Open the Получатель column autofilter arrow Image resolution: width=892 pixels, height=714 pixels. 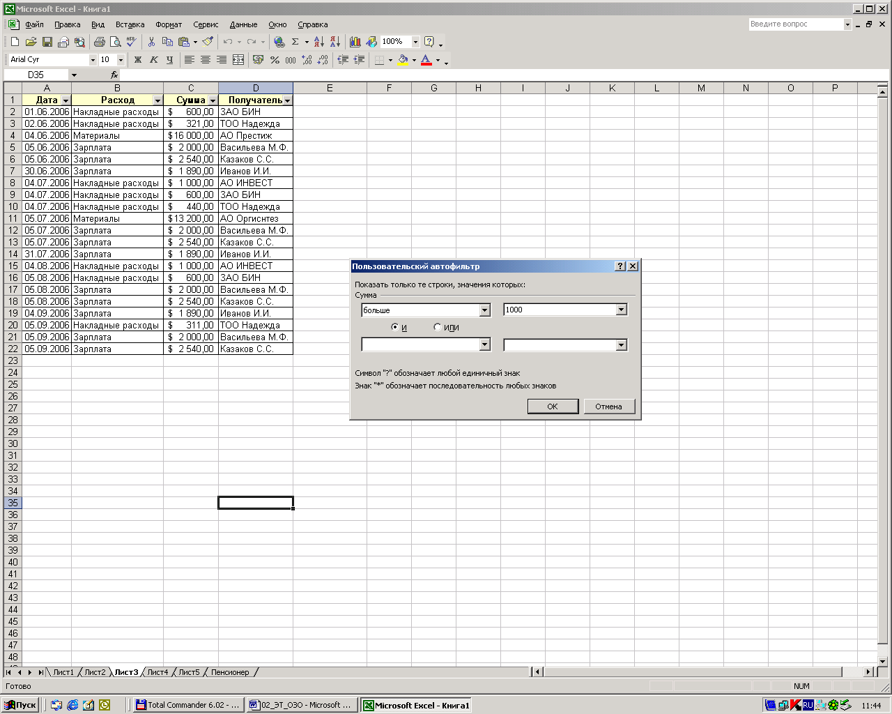287,100
